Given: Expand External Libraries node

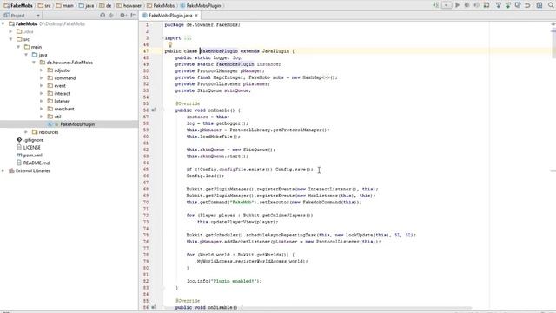Looking at the screenshot, I should coord(3,170).
